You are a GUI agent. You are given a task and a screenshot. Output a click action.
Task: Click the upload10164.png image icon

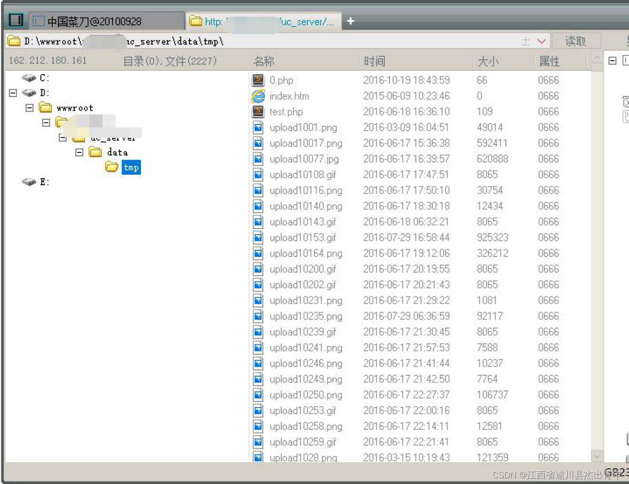tap(258, 253)
